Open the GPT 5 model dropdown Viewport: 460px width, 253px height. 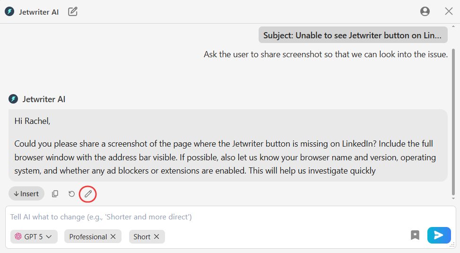34,236
